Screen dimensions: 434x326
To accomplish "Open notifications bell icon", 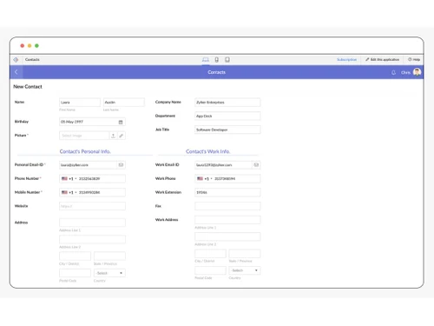I will (393, 72).
